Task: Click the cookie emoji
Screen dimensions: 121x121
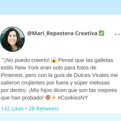Action: click(48, 98)
